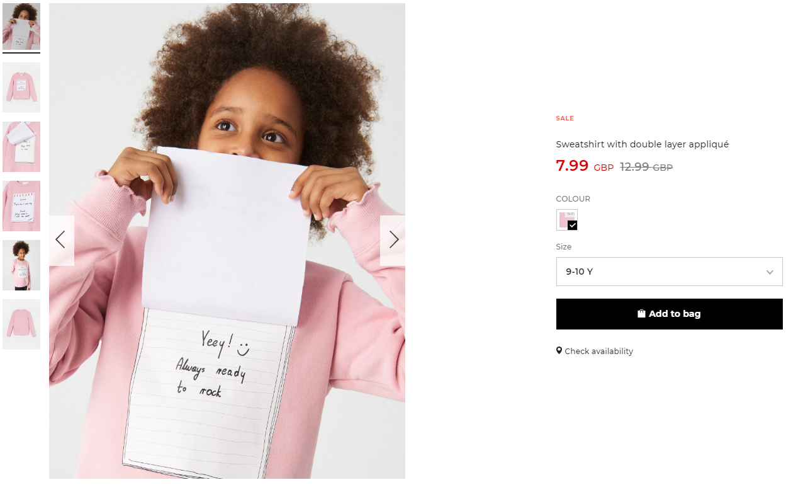This screenshot has height=487, width=786.
Task: Click the product title Sweatshirt with double layer appliqué
Action: click(x=642, y=144)
